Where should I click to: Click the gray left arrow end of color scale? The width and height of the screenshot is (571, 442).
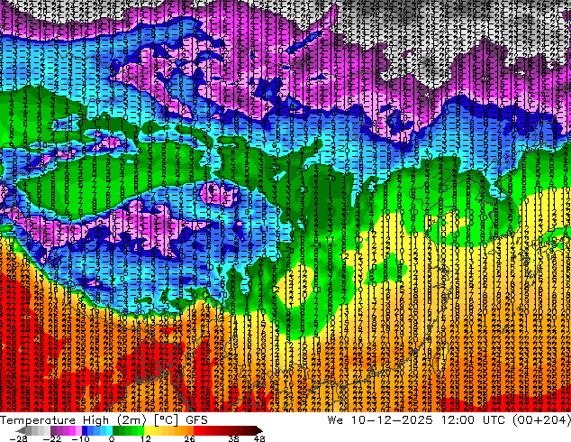pos(20,430)
